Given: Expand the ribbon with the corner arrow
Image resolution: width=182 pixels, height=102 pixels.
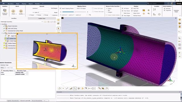Looking at the screenshot, I should coord(180,16).
